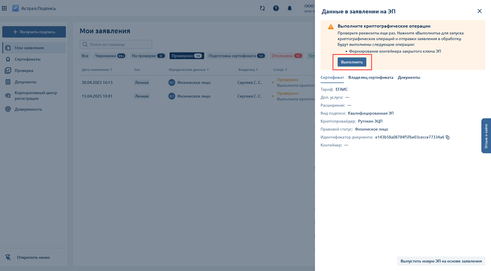Click Доверенность sidebar icon
The height and width of the screenshot is (271, 491).
pos(8,109)
